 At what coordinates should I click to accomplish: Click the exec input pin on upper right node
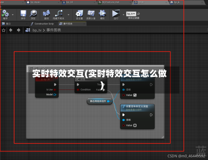[124, 84]
